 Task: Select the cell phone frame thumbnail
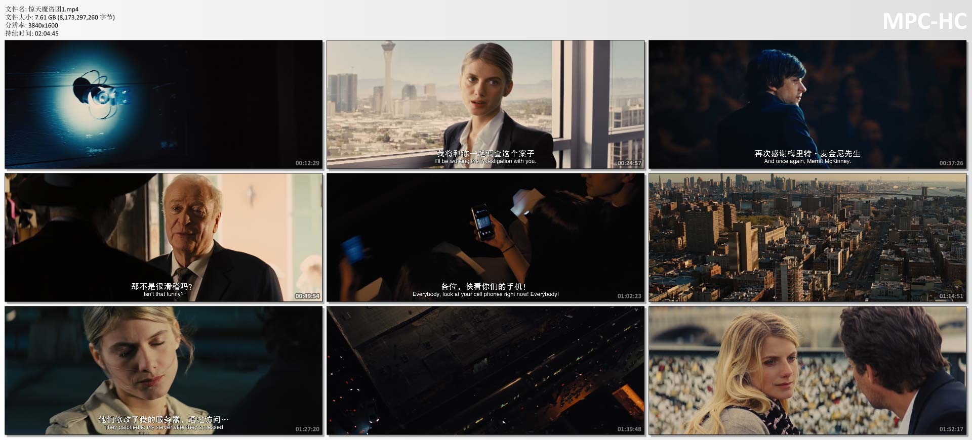pos(485,237)
